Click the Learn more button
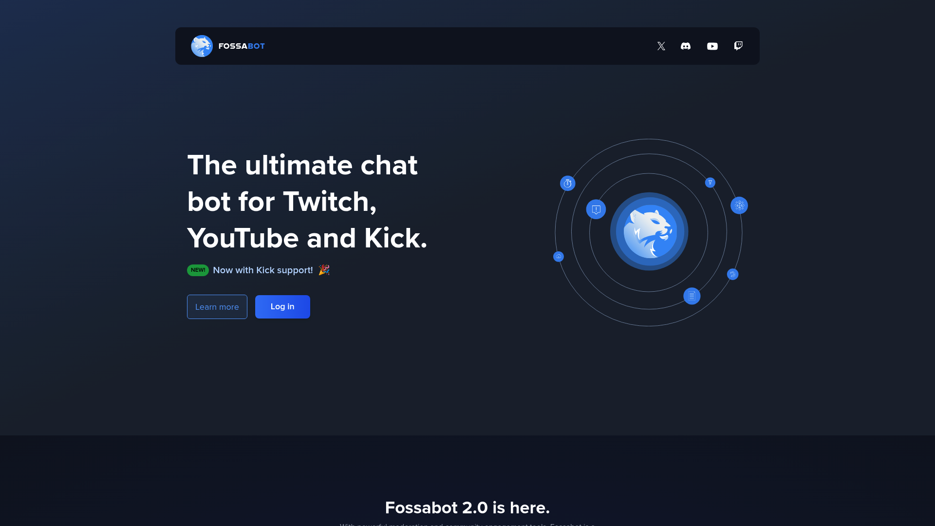This screenshot has height=526, width=935. pos(217,306)
